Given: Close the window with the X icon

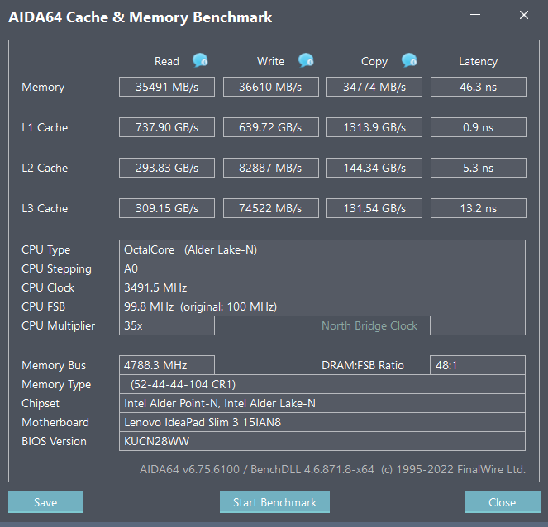Looking at the screenshot, I should (523, 15).
